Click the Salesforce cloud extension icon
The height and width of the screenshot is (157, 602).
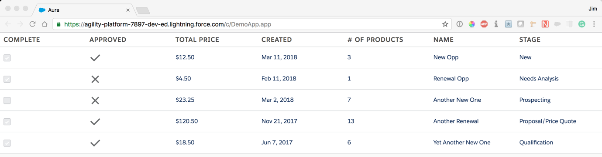click(557, 24)
